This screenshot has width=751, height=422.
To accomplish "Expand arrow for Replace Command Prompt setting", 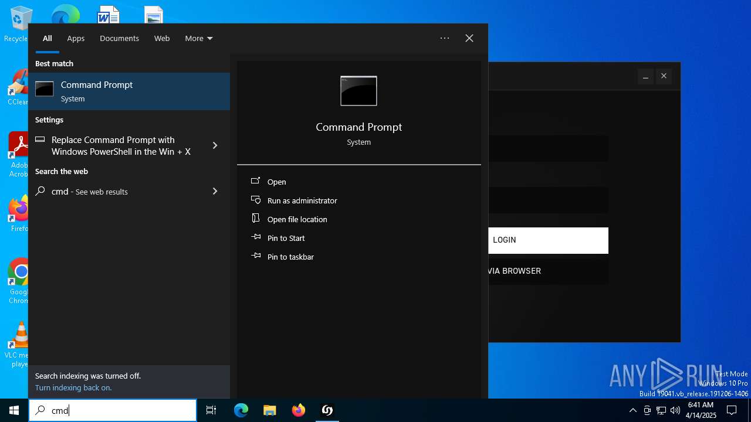I will click(215, 145).
